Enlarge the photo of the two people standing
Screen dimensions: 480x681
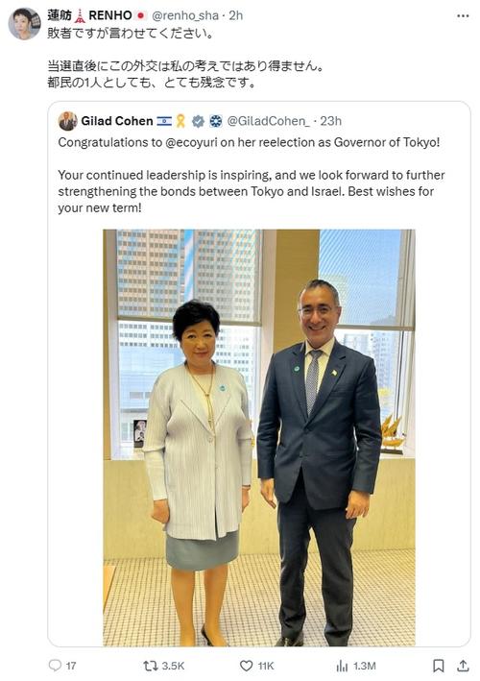tap(259, 437)
